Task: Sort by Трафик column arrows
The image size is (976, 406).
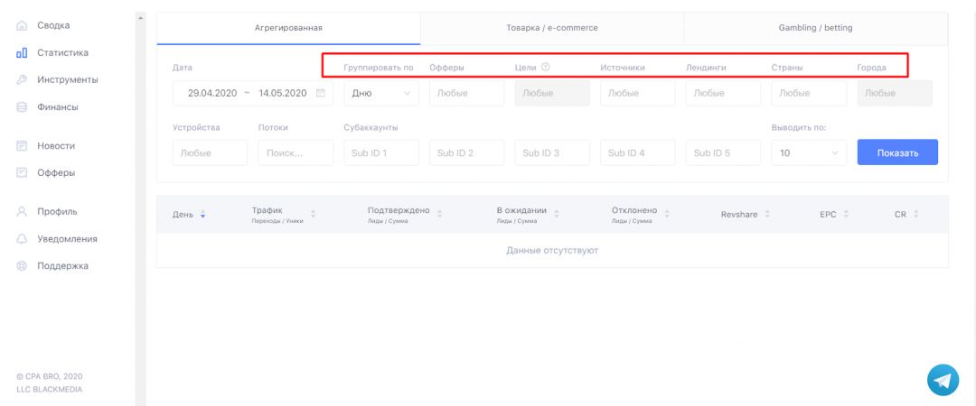Action: tap(313, 214)
